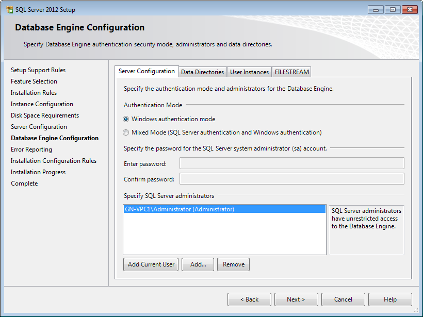
Task: Minimize the setup window
Action: (376, 10)
